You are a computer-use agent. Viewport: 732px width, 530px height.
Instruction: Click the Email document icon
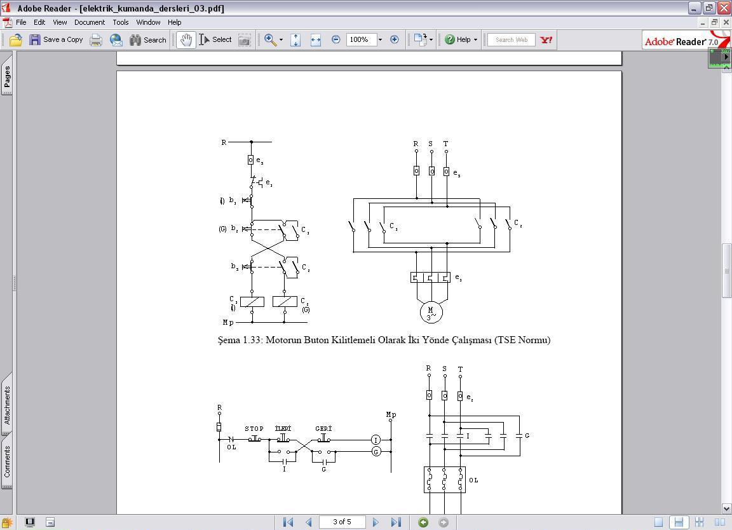[x=116, y=39]
